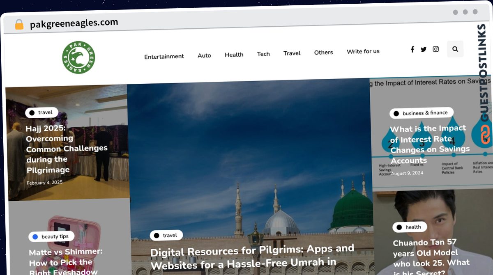Click the search magnifier button
The height and width of the screenshot is (275, 493).
[x=455, y=49]
